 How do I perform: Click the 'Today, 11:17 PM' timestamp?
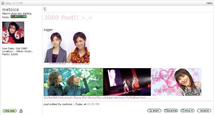(14, 3)
